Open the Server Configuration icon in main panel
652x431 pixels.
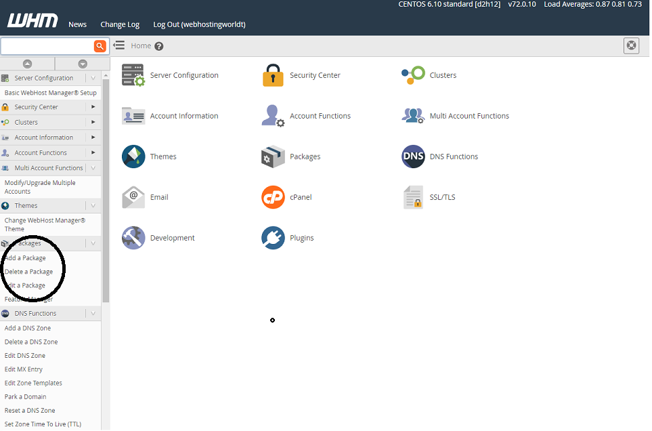tap(133, 75)
